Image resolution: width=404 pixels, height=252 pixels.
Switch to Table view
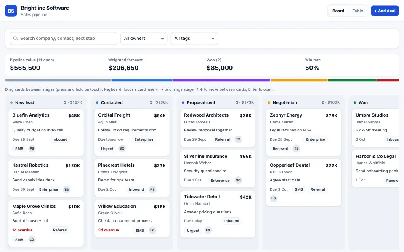coord(358,11)
